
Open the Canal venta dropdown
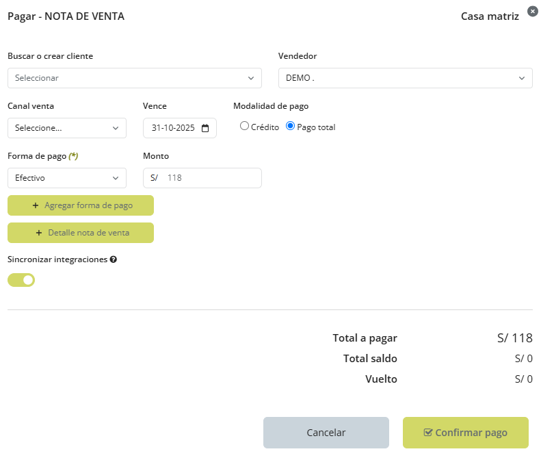[66, 128]
